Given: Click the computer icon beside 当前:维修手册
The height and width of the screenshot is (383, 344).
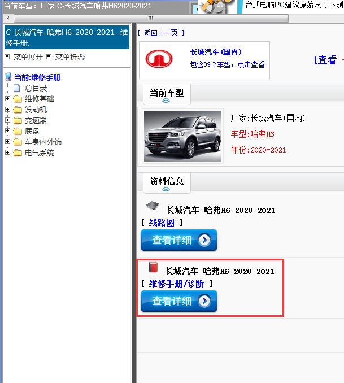Looking at the screenshot, I should [8, 77].
